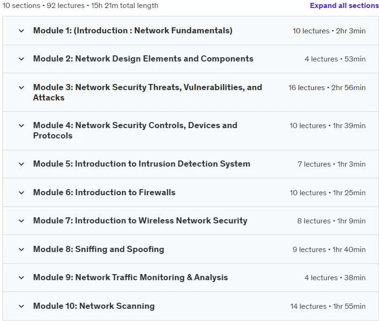This screenshot has width=379, height=321.
Task: Expand Module 2 chevron arrow
Action: [x=21, y=59]
